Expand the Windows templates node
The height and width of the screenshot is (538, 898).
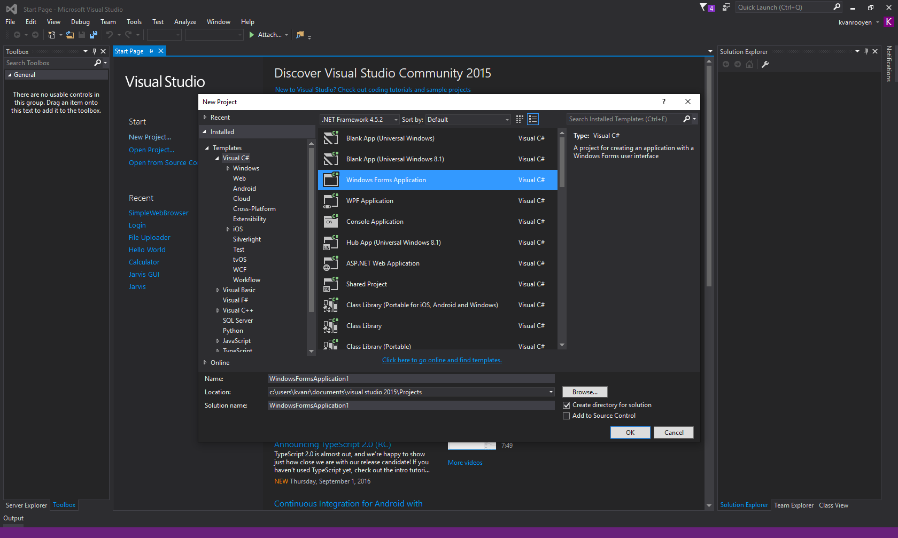tap(228, 168)
